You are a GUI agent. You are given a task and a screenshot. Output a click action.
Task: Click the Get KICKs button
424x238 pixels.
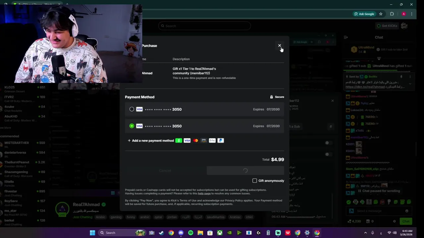387,26
